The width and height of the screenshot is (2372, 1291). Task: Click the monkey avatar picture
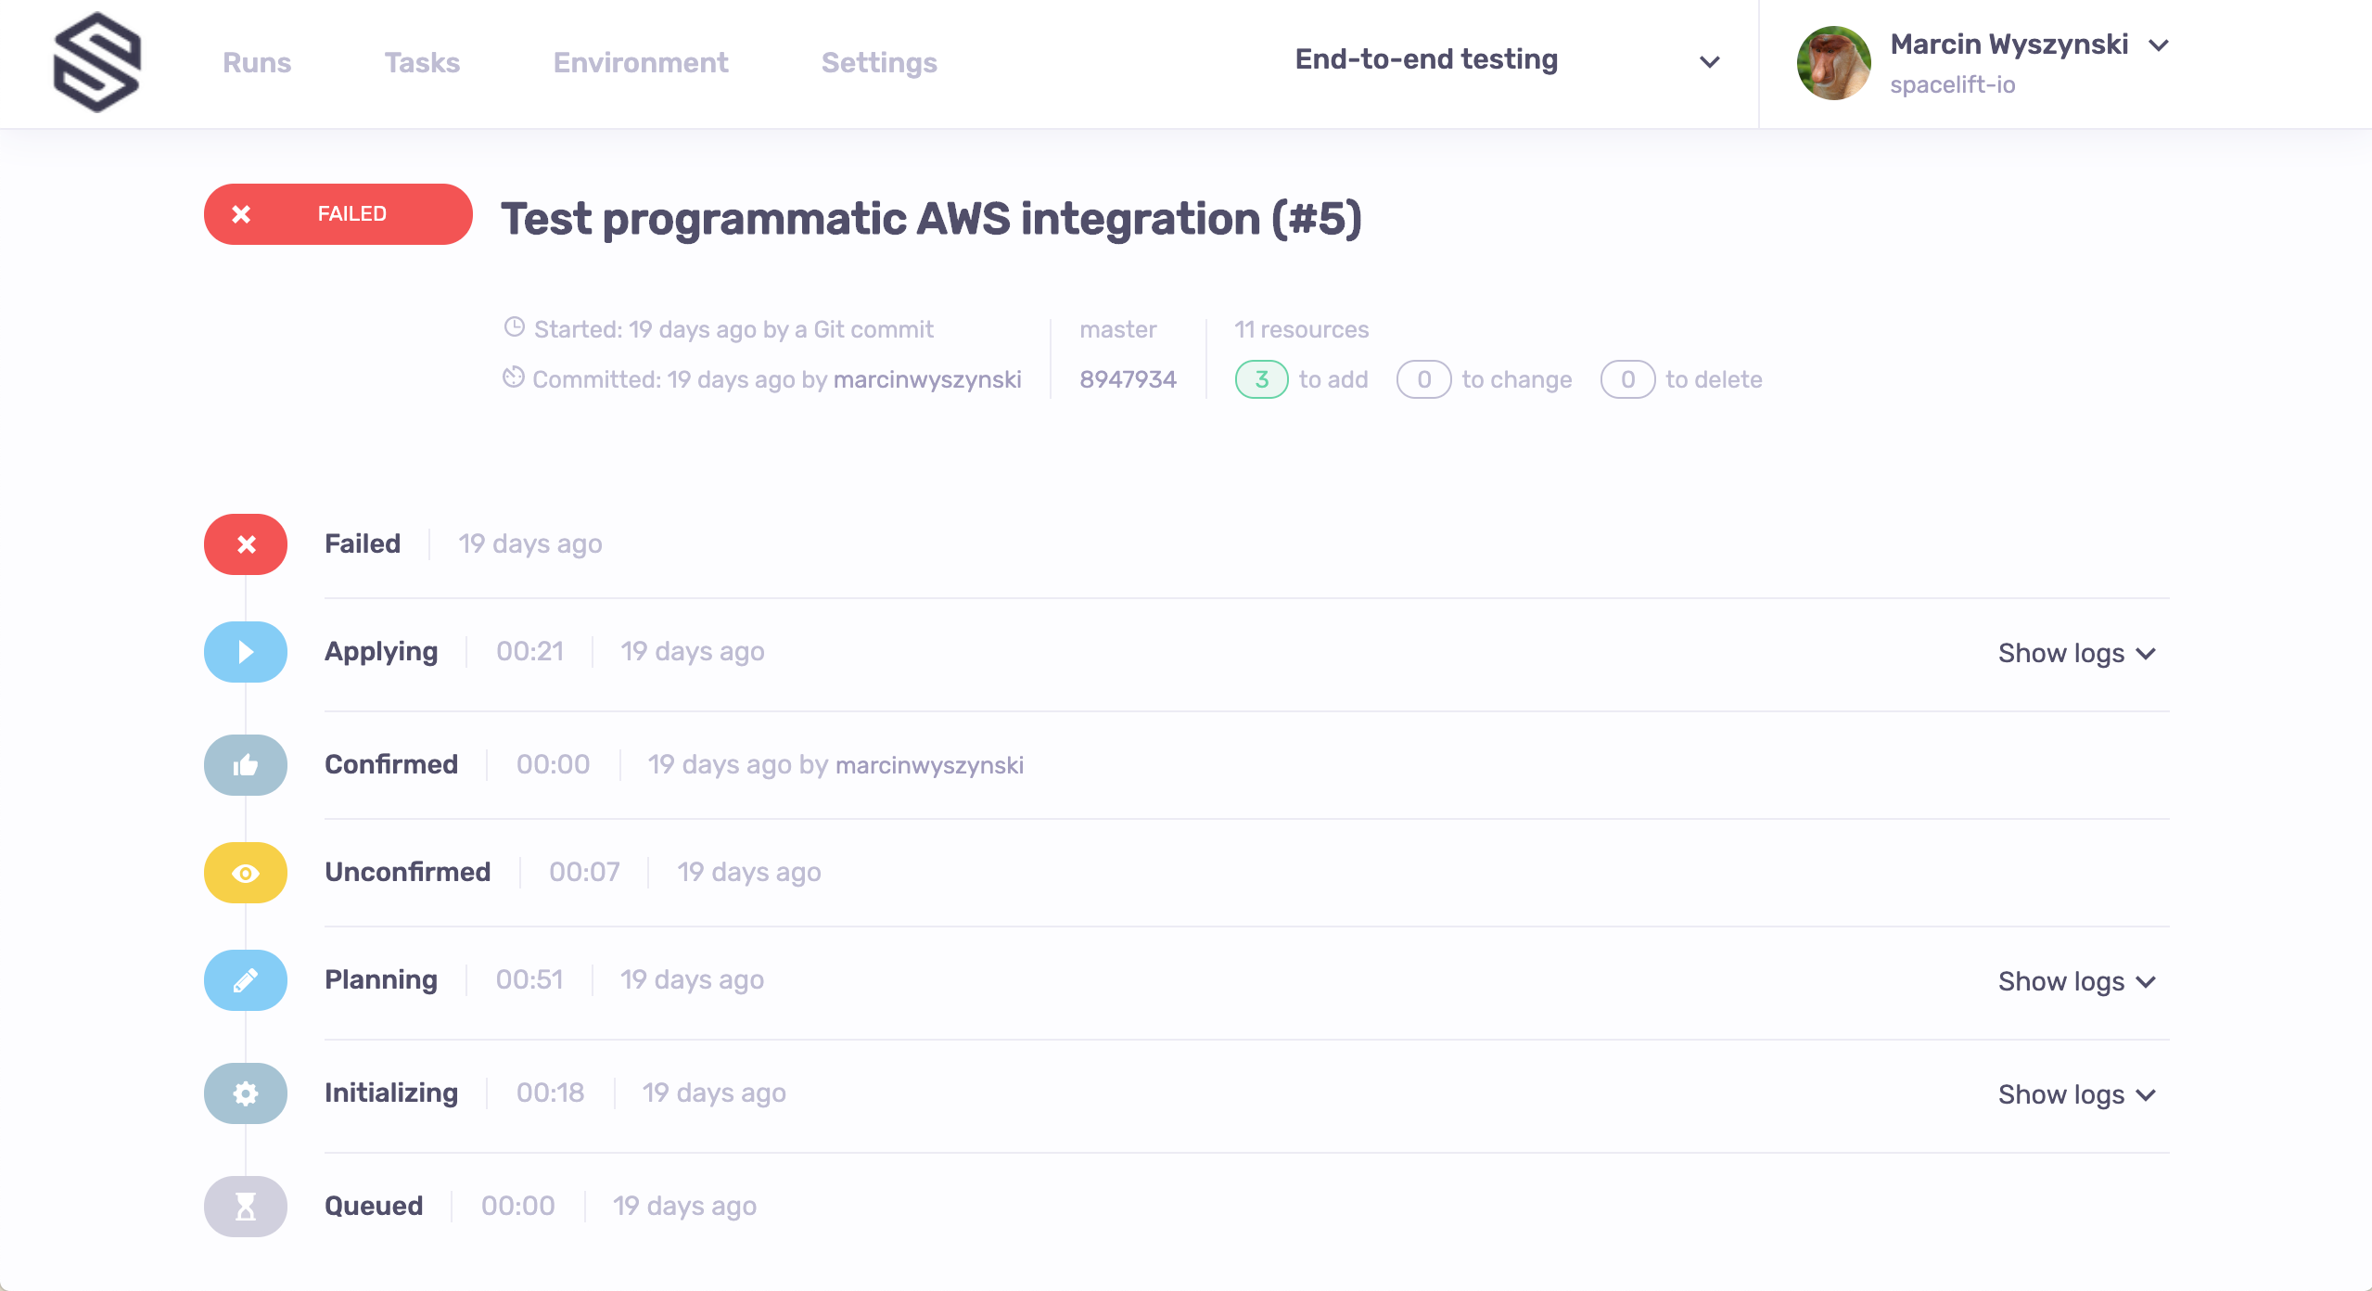click(1833, 63)
